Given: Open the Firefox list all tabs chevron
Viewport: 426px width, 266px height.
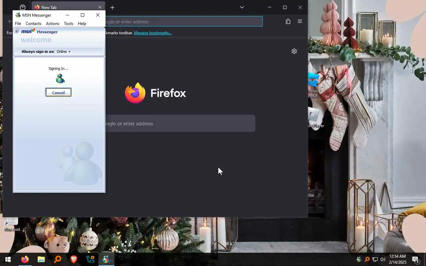Looking at the screenshot, I should [242, 7].
